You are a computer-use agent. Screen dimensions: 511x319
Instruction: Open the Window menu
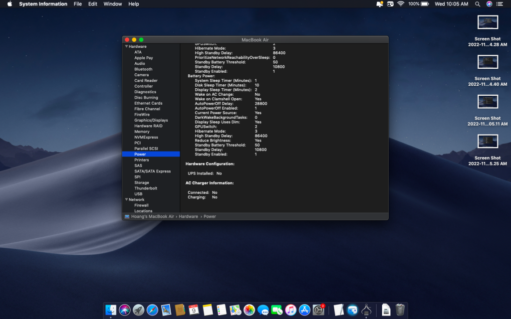tap(112, 4)
